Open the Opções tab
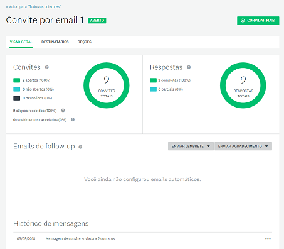 click(x=85, y=41)
